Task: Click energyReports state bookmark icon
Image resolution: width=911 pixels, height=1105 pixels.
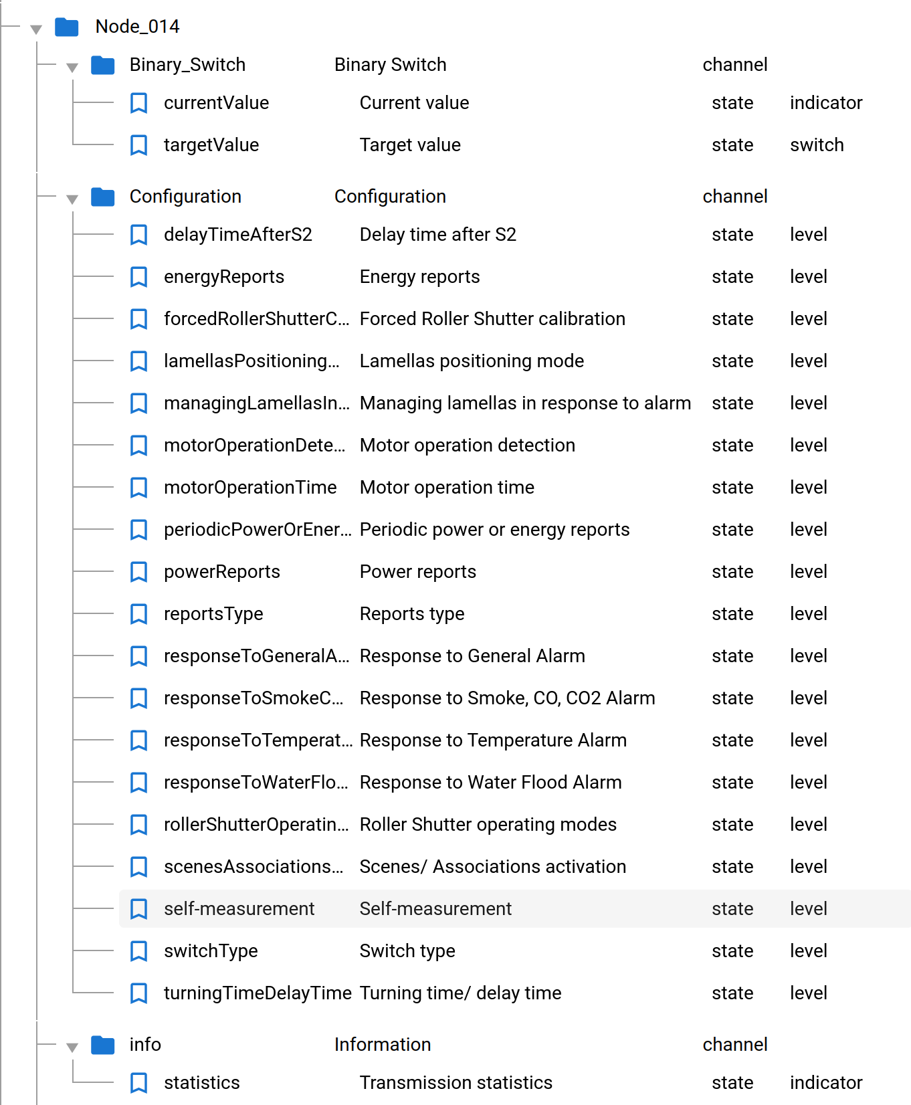Action: tap(138, 277)
